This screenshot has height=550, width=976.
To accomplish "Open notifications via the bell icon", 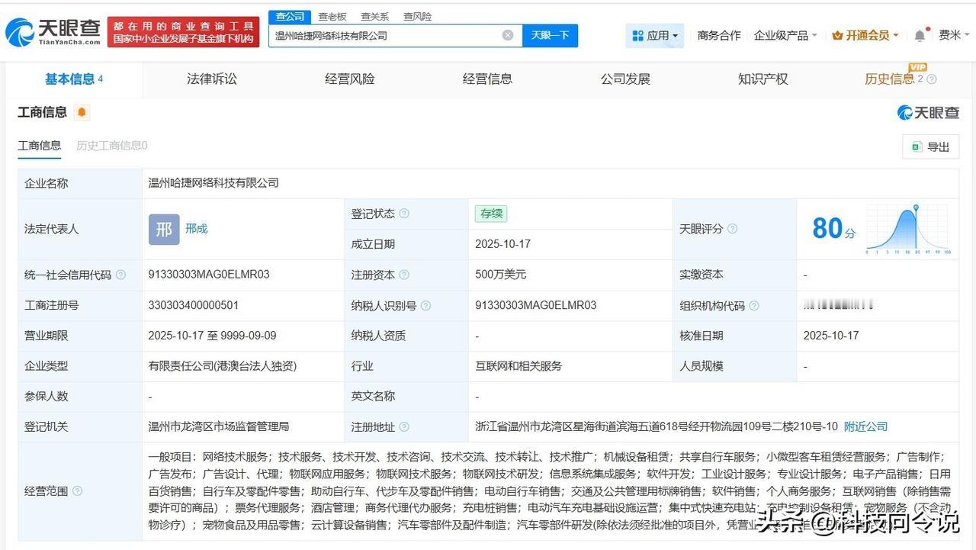I will pos(918,34).
